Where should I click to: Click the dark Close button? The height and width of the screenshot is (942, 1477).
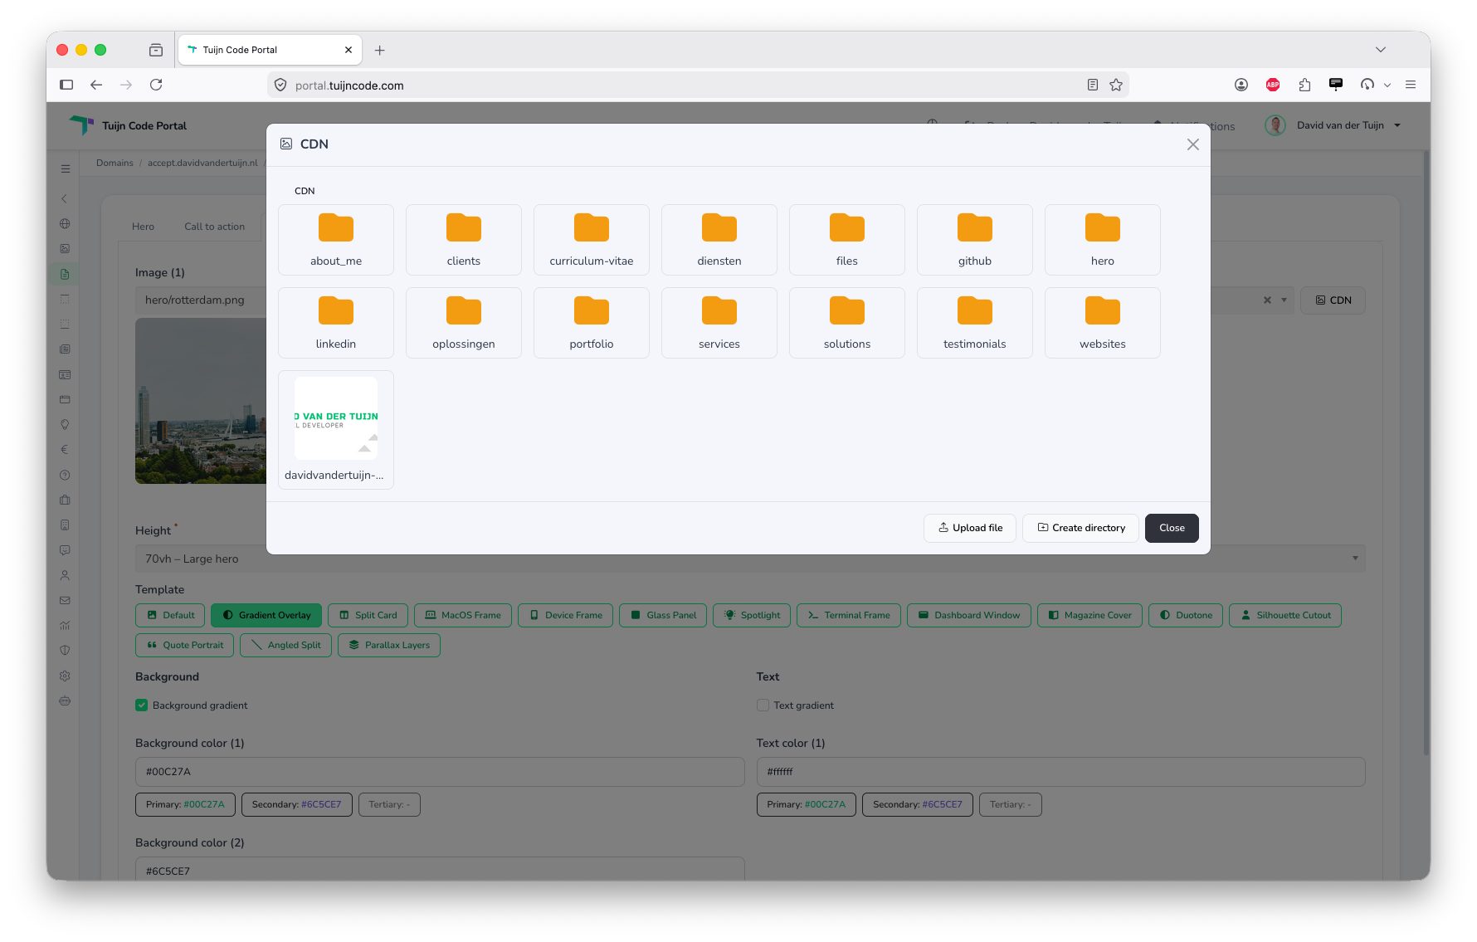pyautogui.click(x=1172, y=528)
